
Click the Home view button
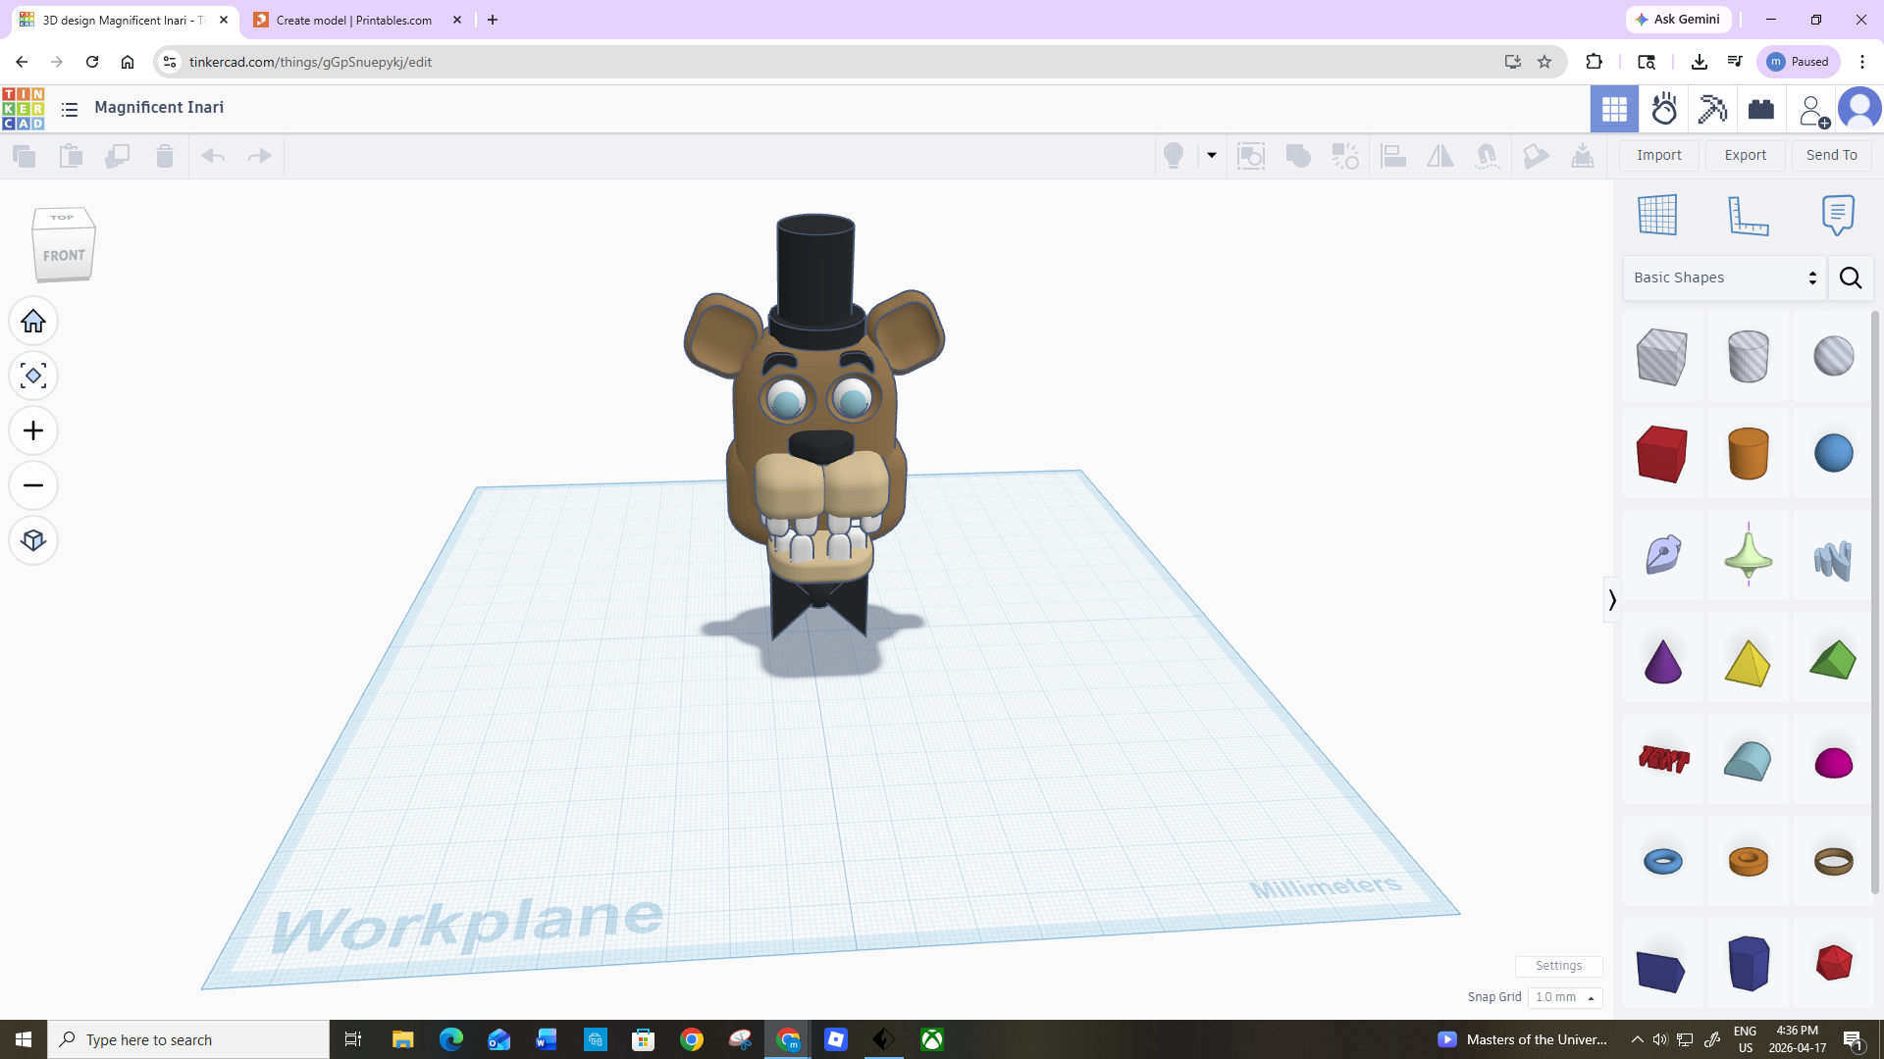(x=33, y=321)
